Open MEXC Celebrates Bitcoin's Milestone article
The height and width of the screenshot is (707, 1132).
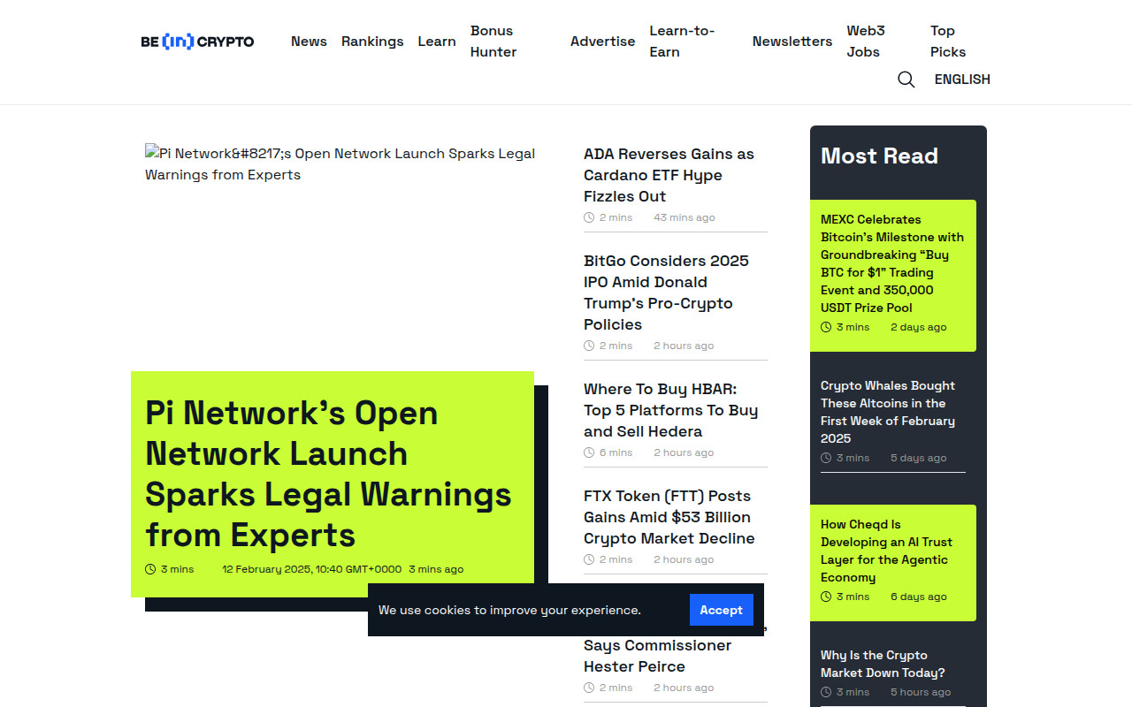tap(892, 263)
